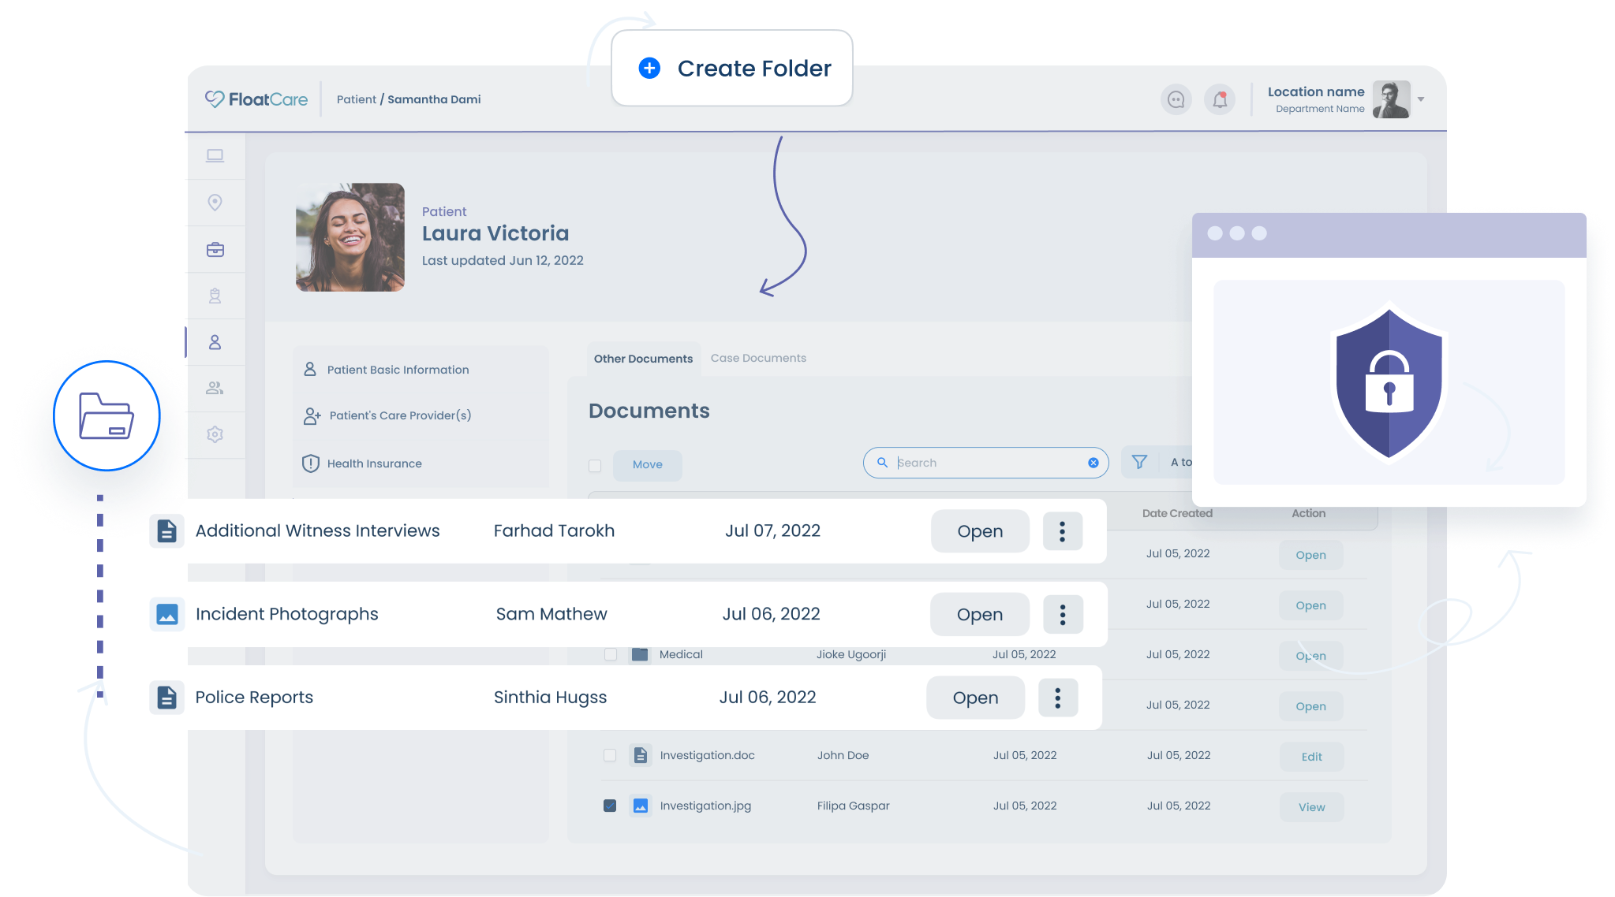This screenshot has width=1615, height=897.
Task: Click the Investigation.jpg image icon
Action: tap(641, 806)
